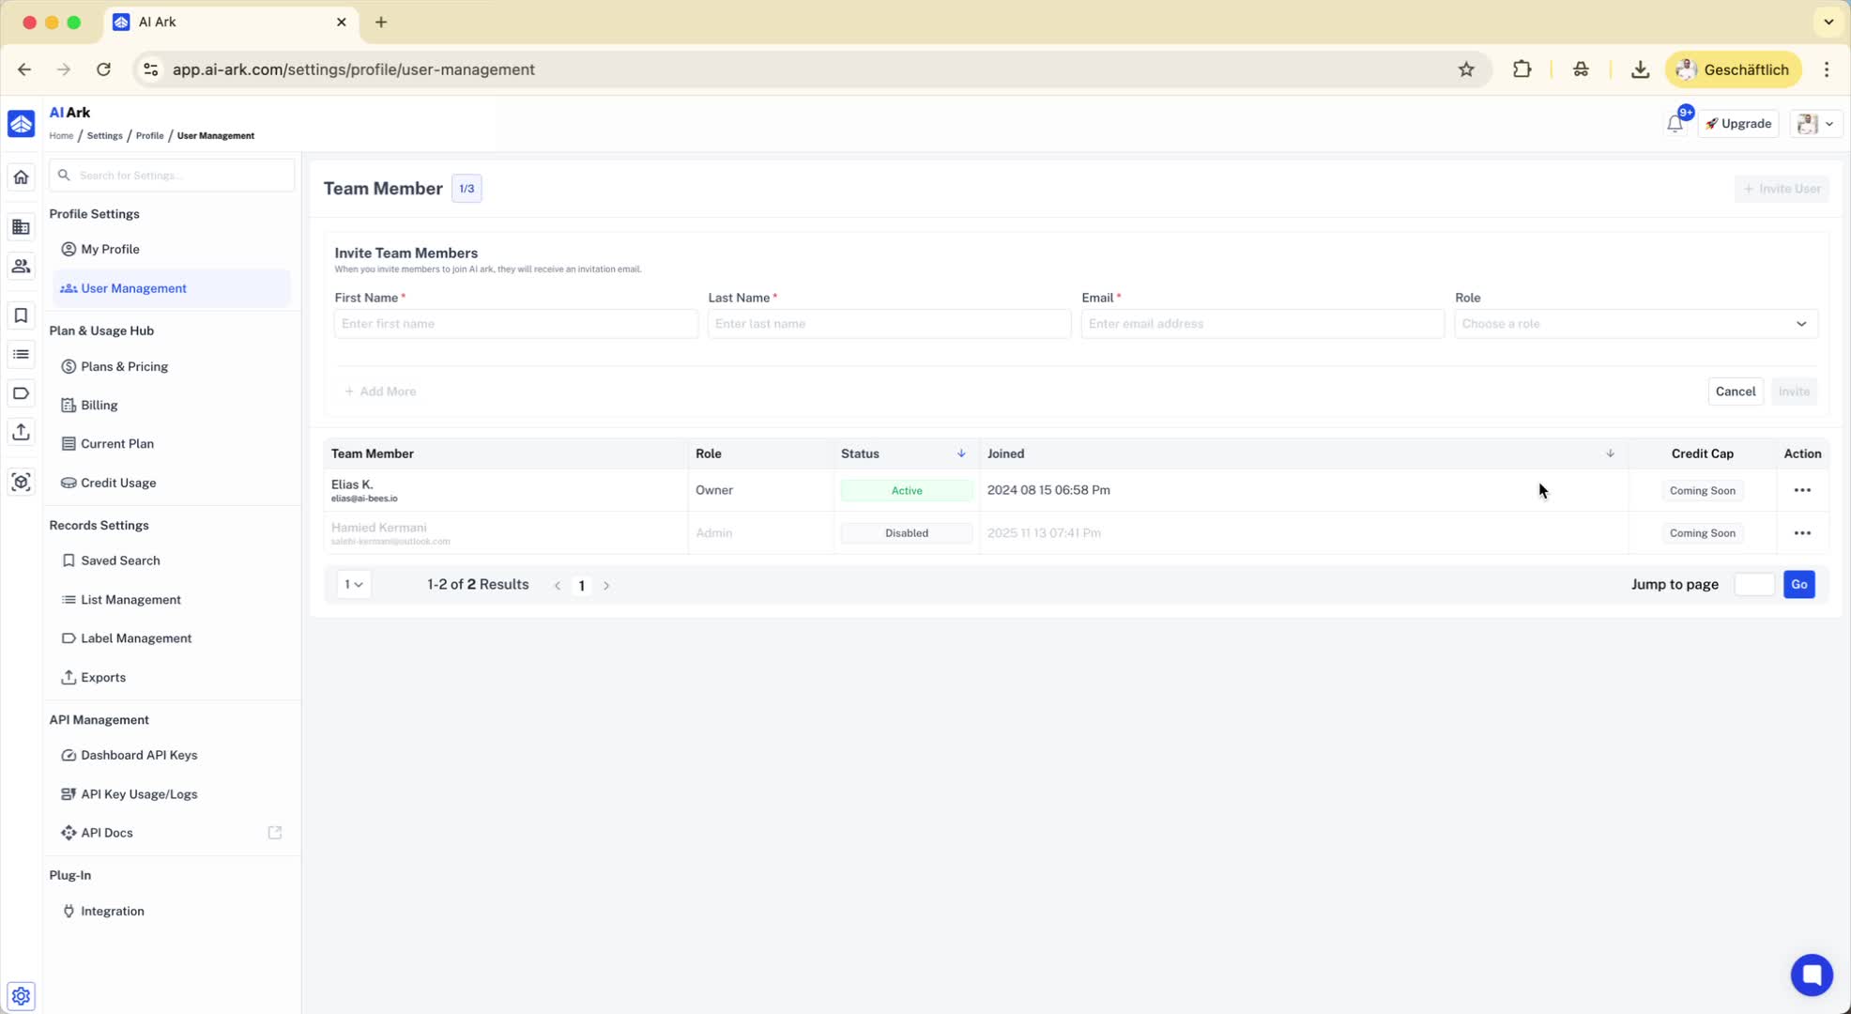This screenshot has width=1851, height=1014.
Task: Click the Cancel button
Action: coord(1735,392)
